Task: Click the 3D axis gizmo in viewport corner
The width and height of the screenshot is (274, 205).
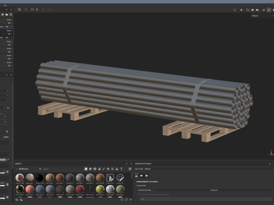Action: 271,153
